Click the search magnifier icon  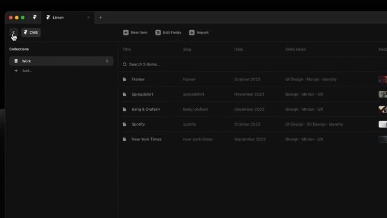click(125, 64)
